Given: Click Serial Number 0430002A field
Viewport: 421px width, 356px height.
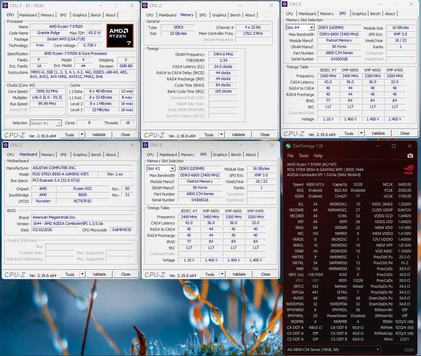Looking at the screenshot, I should tap(200, 200).
